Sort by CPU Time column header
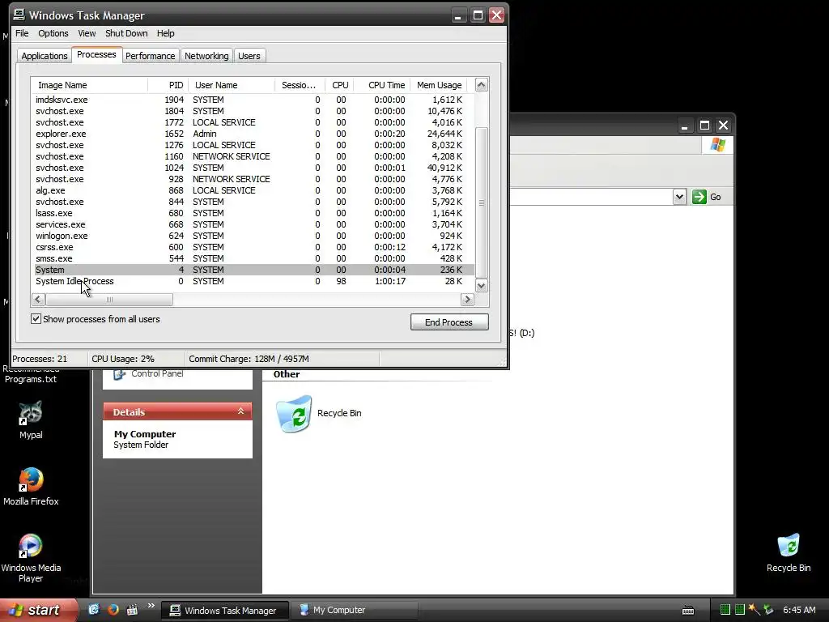829x622 pixels. click(x=382, y=85)
